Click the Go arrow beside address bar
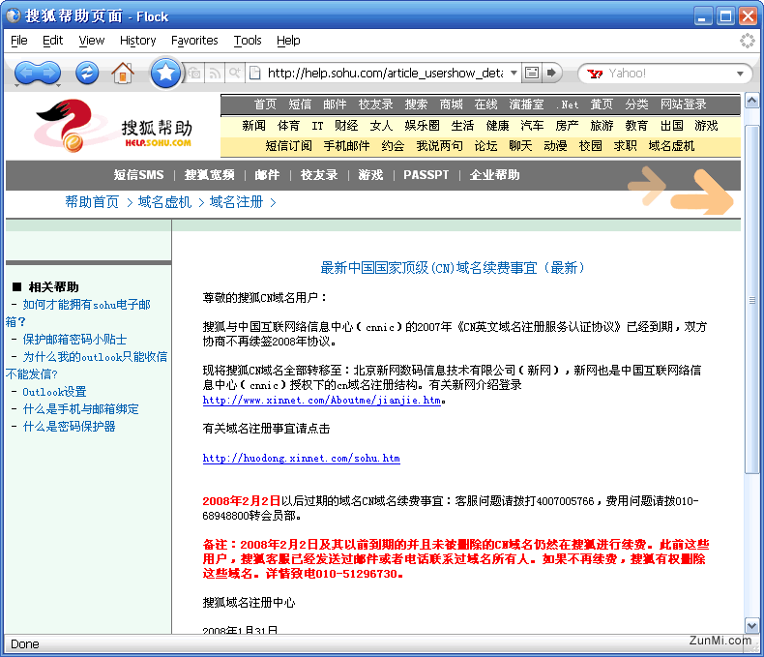 point(551,73)
